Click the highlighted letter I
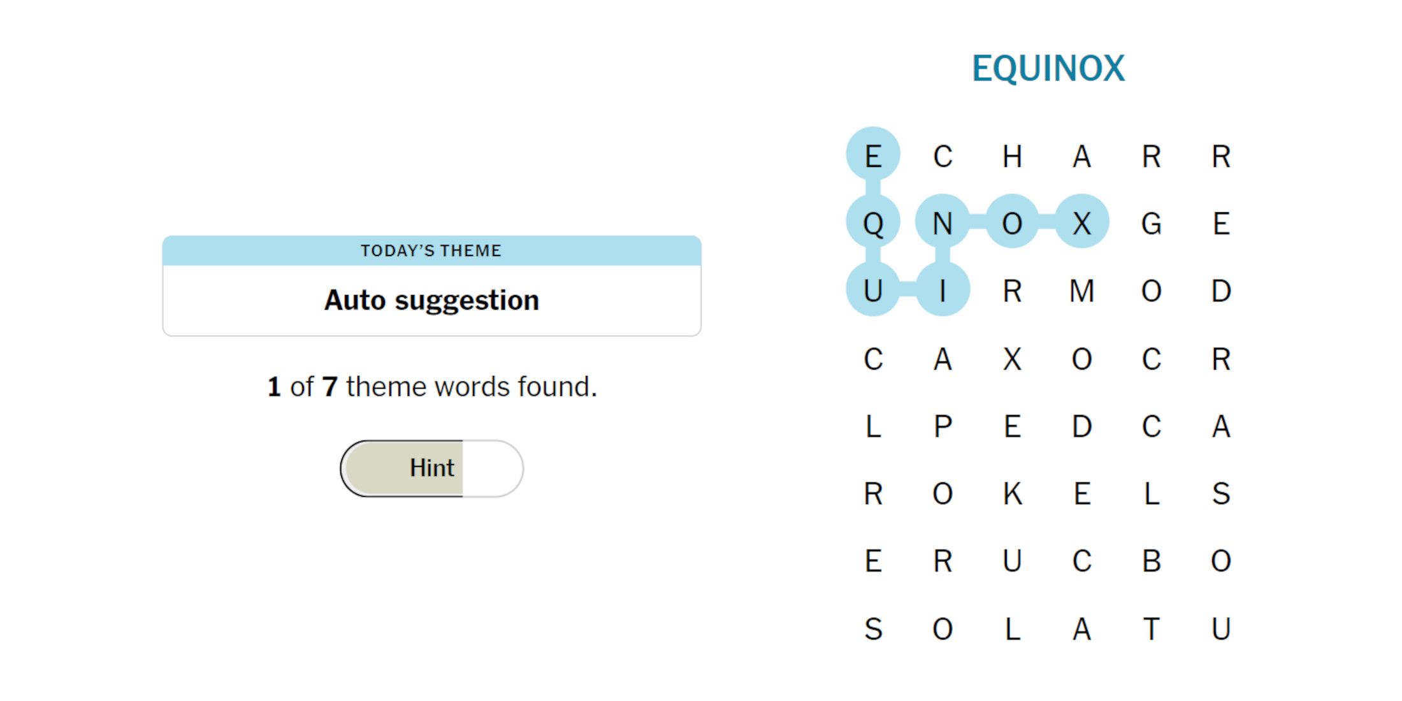1402x701 pixels. click(943, 291)
